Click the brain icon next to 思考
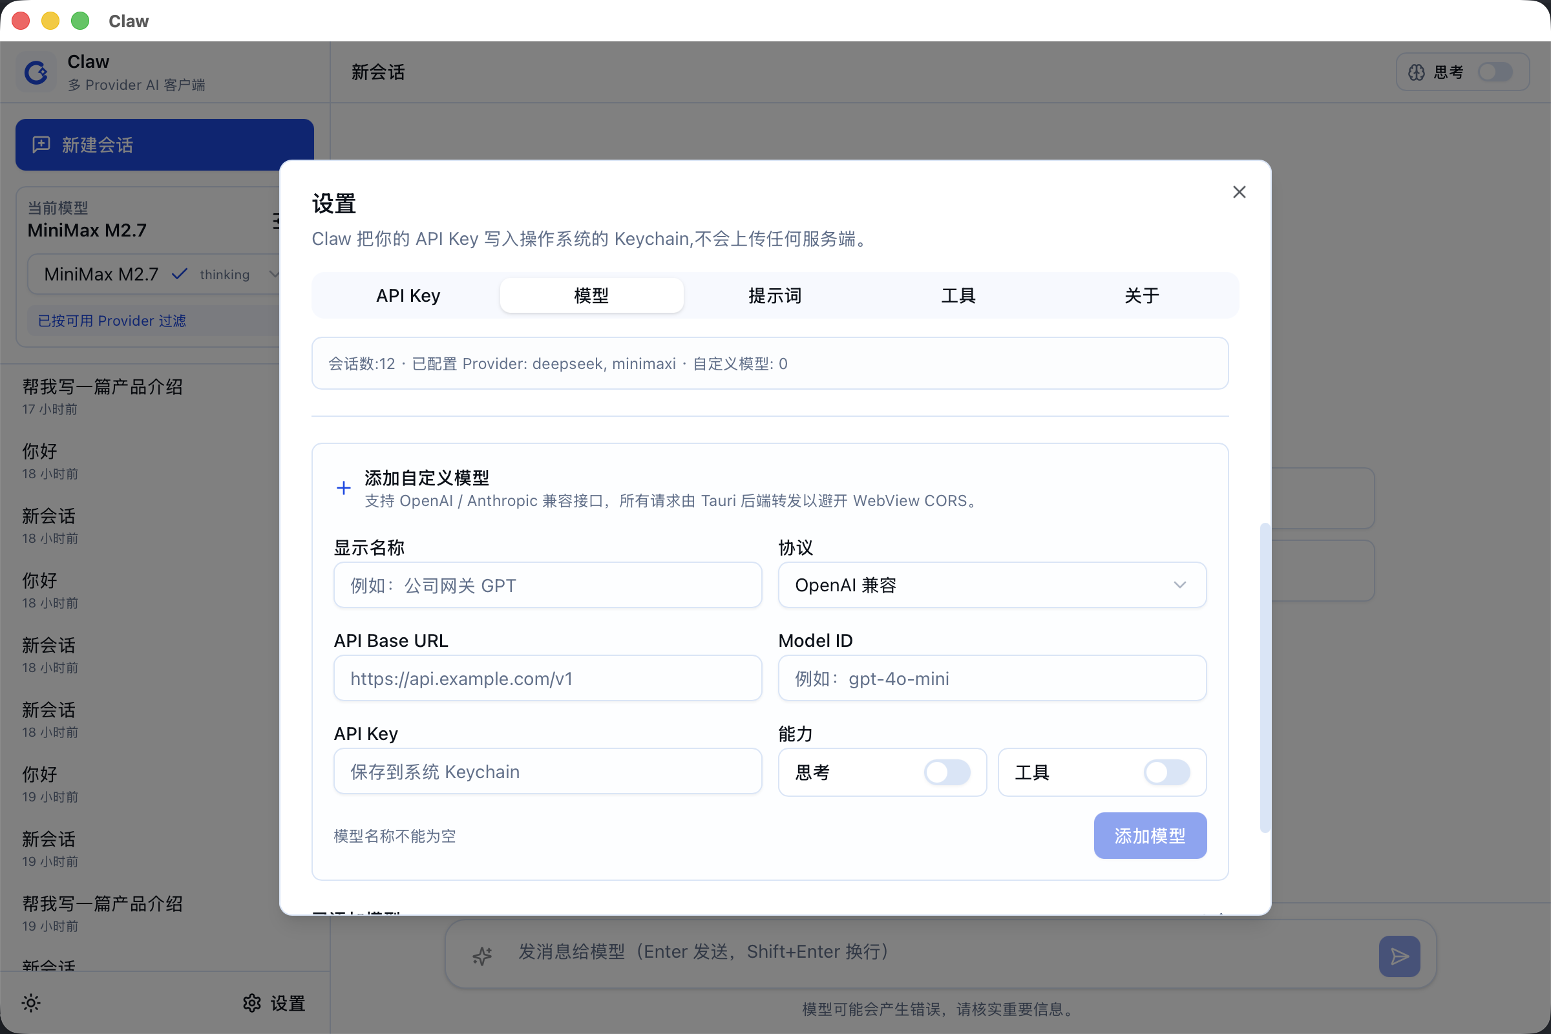The height and width of the screenshot is (1034, 1551). (1416, 72)
